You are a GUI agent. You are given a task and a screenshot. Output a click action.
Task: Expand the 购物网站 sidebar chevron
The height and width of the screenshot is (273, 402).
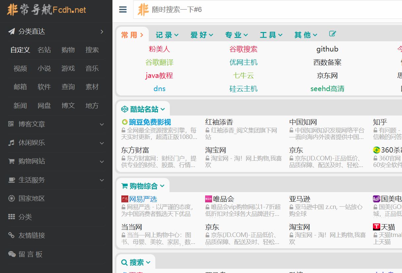tap(102, 161)
